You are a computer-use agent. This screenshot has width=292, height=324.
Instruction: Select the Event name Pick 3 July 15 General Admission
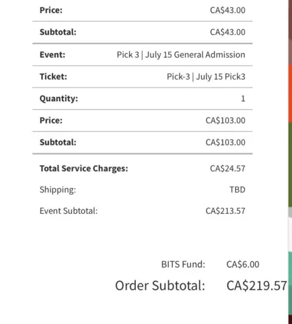coord(181,54)
